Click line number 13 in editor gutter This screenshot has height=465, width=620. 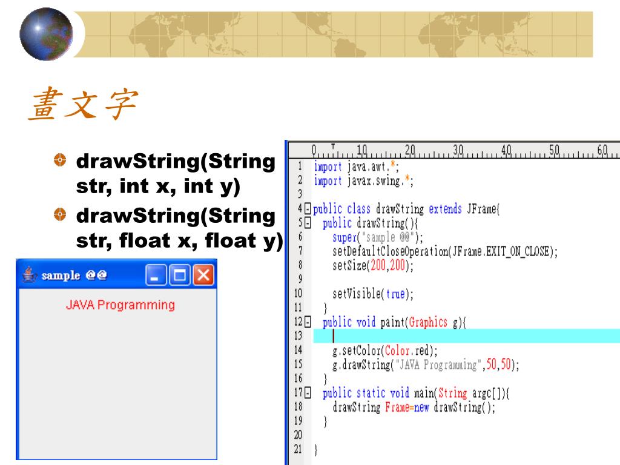click(x=298, y=335)
